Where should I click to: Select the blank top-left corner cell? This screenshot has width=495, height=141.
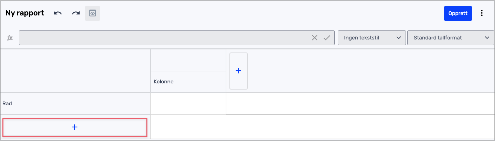[75, 71]
